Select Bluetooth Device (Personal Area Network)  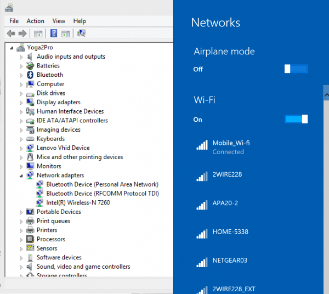pyautogui.click(x=102, y=184)
